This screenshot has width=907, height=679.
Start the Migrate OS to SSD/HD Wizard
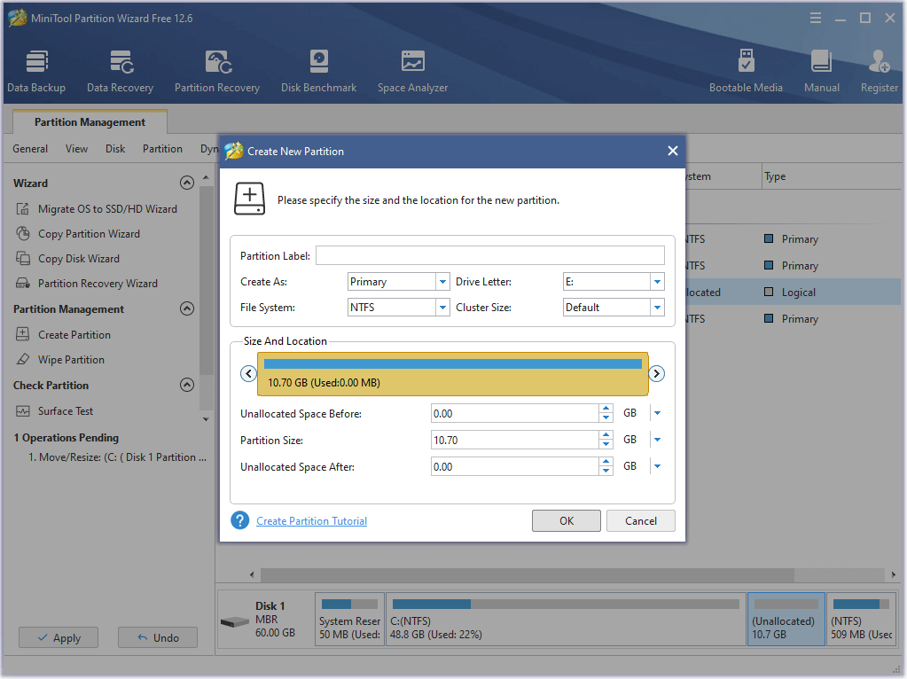click(96, 209)
